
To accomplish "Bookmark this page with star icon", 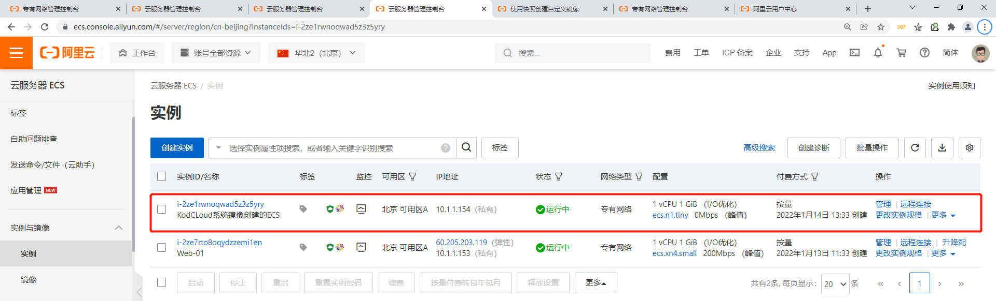I will [881, 27].
